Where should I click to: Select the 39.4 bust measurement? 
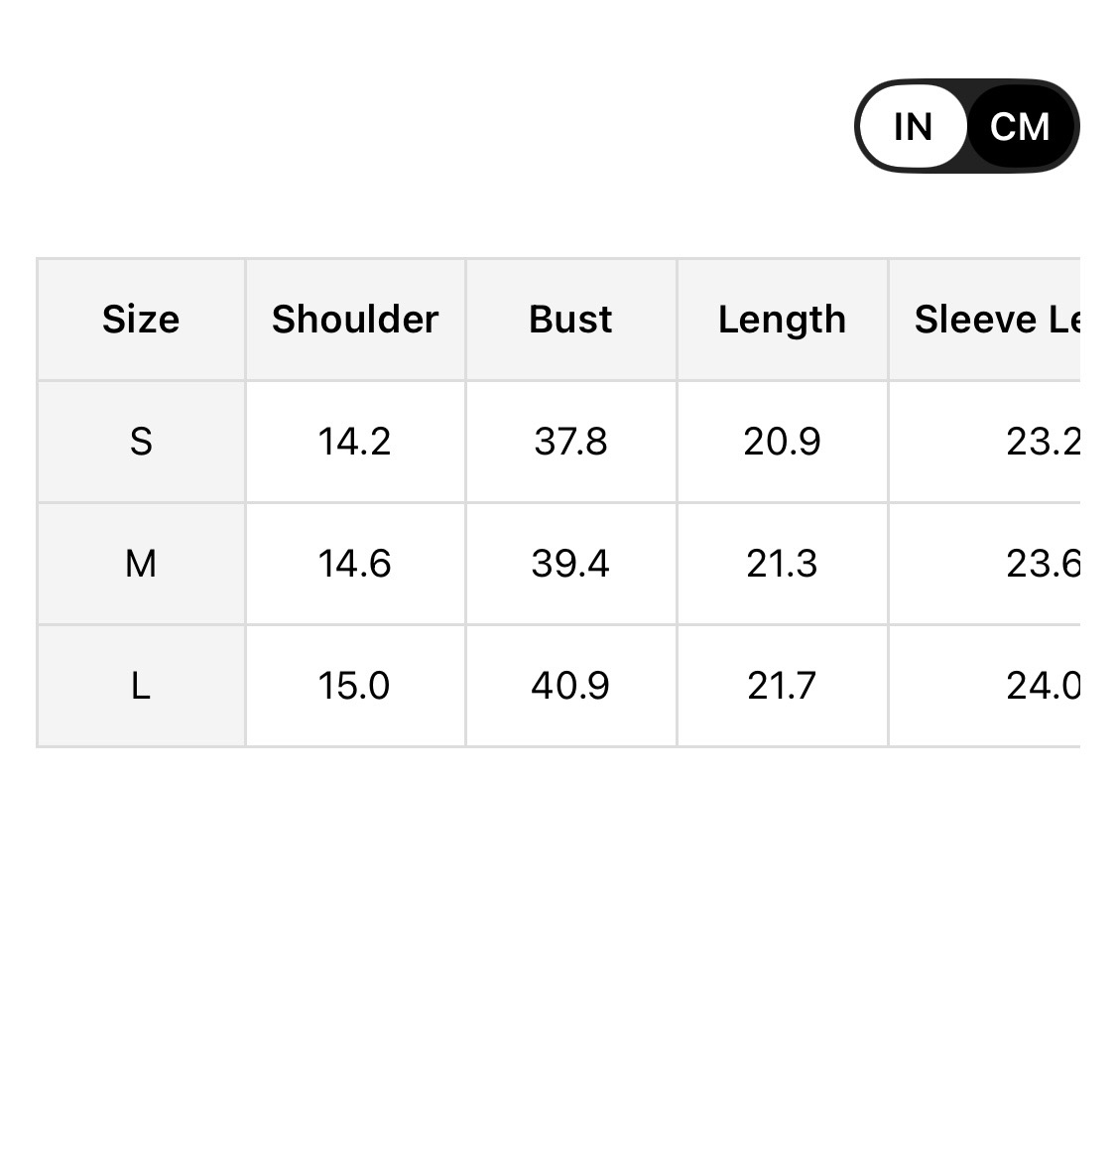pos(570,564)
